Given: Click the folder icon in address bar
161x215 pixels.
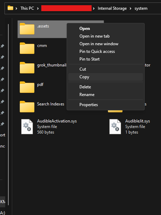Looking at the screenshot, I should point(10,8).
